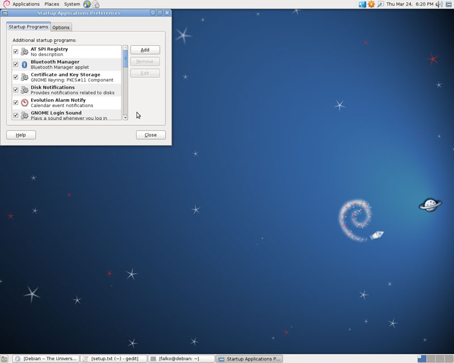Open the volume speaker icon in tray
The height and width of the screenshot is (363, 454).
pos(439,4)
